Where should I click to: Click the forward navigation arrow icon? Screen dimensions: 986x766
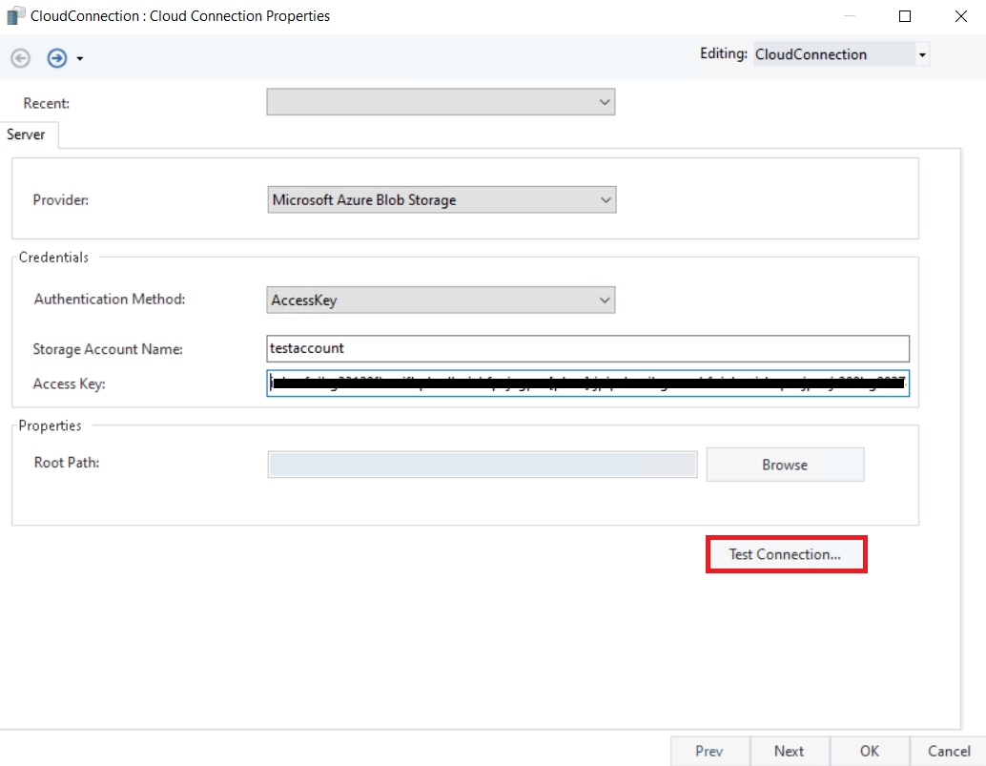[57, 58]
